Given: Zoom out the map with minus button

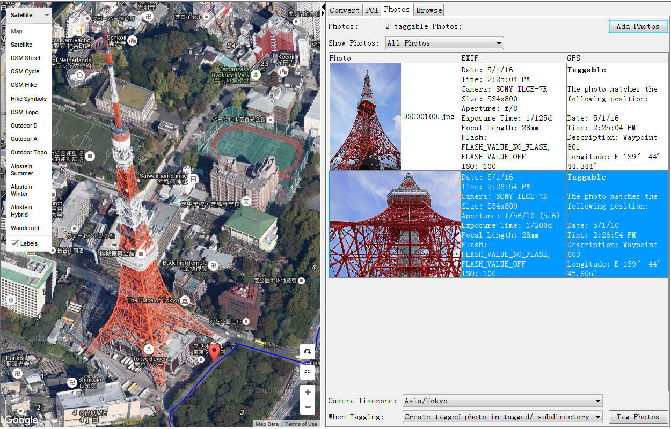Looking at the screenshot, I should pyautogui.click(x=308, y=408).
